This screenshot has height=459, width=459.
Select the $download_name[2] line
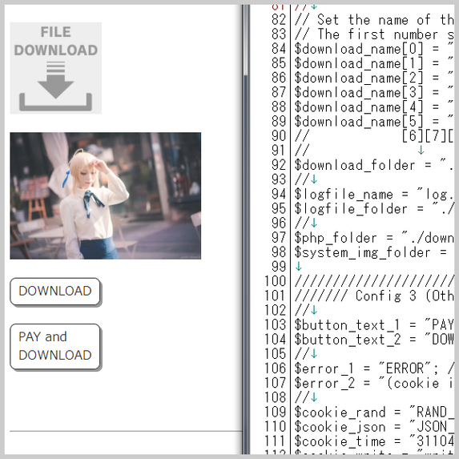374,79
